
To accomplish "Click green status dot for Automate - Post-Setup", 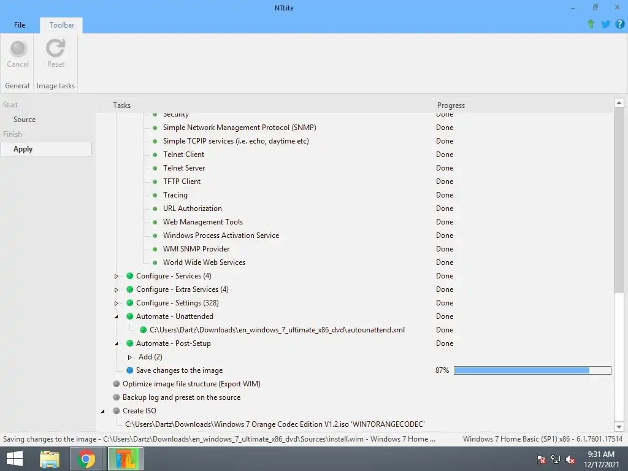I will pyautogui.click(x=130, y=343).
